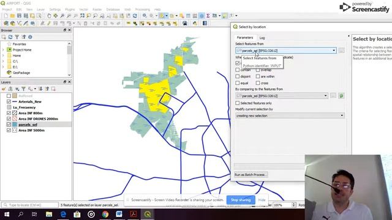The width and height of the screenshot is (392, 220).
Task: Click the Browser panel info icon
Action: (x=30, y=37)
